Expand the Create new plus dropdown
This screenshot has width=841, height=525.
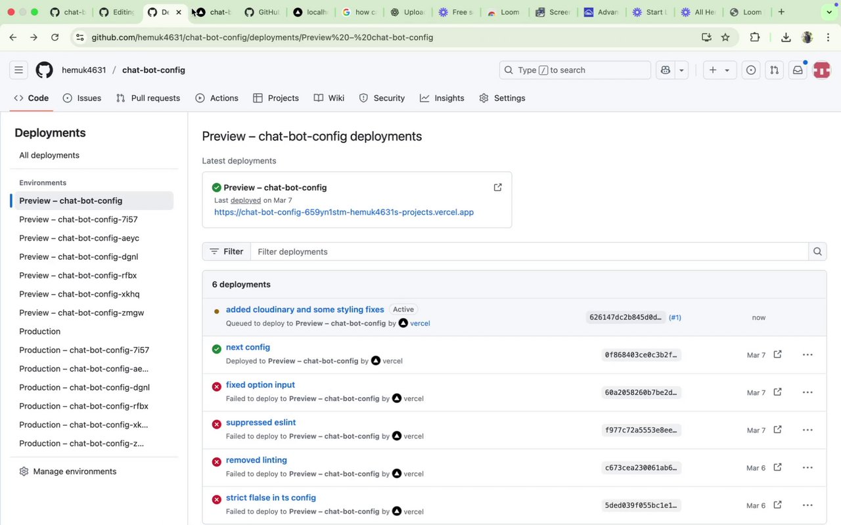coord(719,70)
